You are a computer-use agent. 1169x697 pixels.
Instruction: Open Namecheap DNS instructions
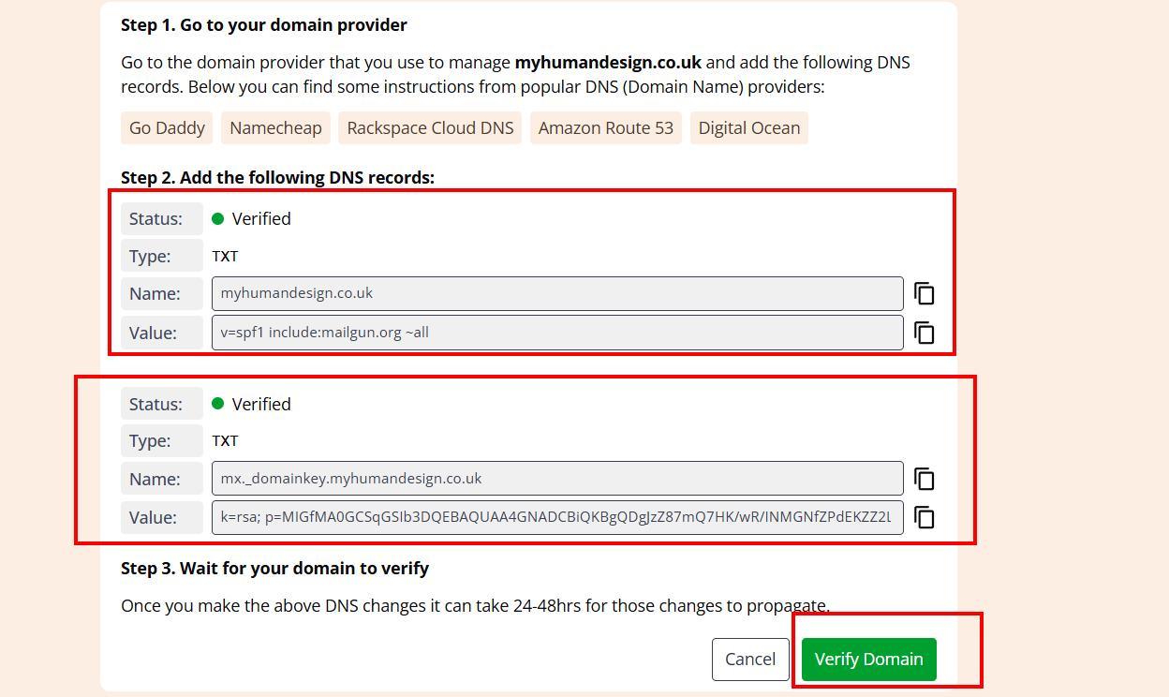point(275,128)
